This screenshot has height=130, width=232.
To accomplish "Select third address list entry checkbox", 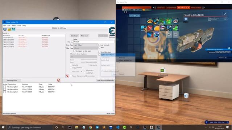I will 5,92.
